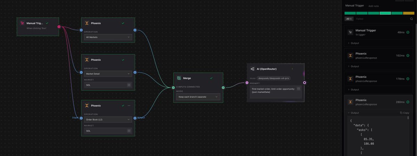Expand Output under the 102ms Phoenix entry
Viewport: 417px width, 156px height.
pyautogui.click(x=354, y=66)
